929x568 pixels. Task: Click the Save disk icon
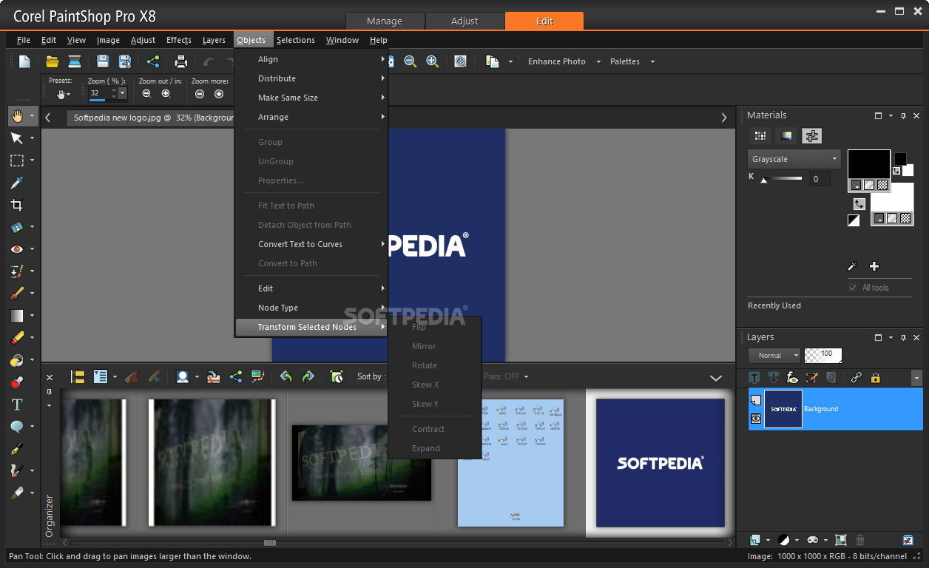[103, 61]
